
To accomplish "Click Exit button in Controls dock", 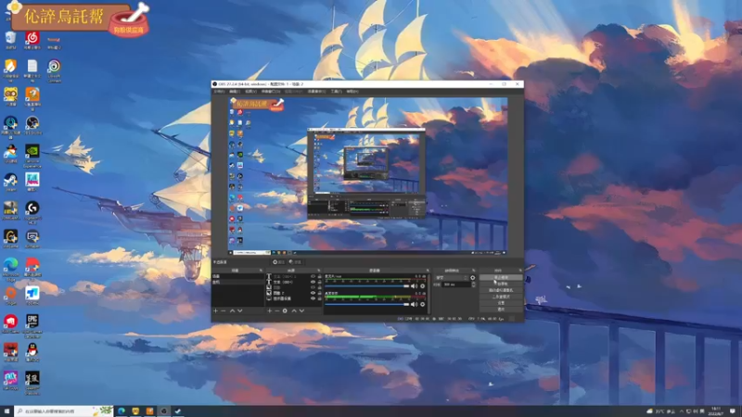I will click(x=501, y=310).
